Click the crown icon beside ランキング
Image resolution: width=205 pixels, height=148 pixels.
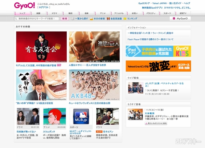click(125, 19)
